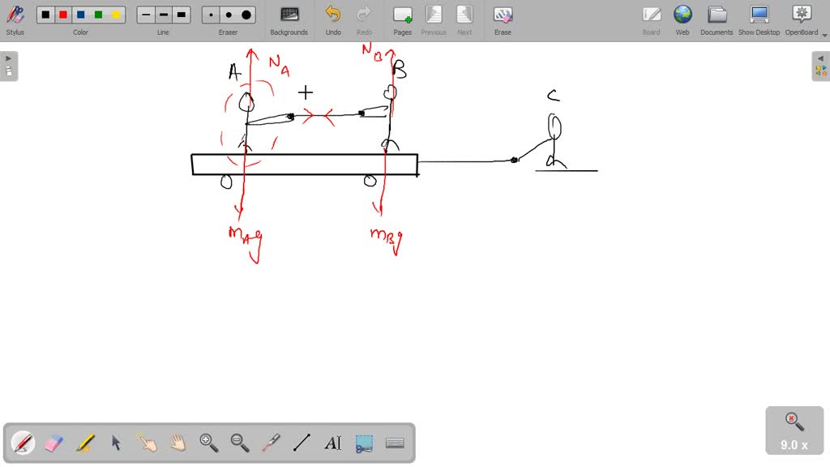Select the Draw lines tool
The height and width of the screenshot is (467, 830).
click(302, 442)
